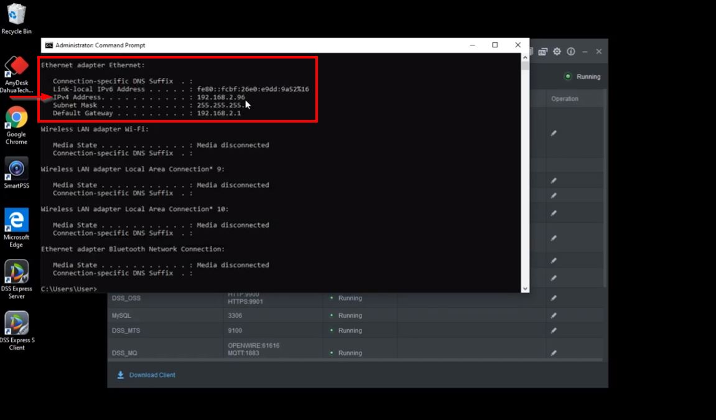Screen dimensions: 716x420
Task: Launch AnyDesk DahuaTech shortcut on desktop
Action: tap(16, 75)
